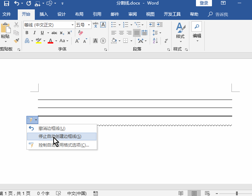Apply a character border (boxed A)
This screenshot has width=252, height=196.
[x=103, y=25]
